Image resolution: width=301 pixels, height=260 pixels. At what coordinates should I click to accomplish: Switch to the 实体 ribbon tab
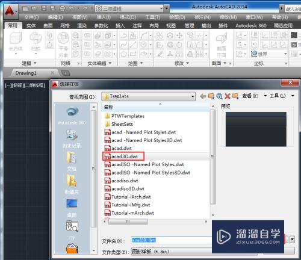[31, 25]
